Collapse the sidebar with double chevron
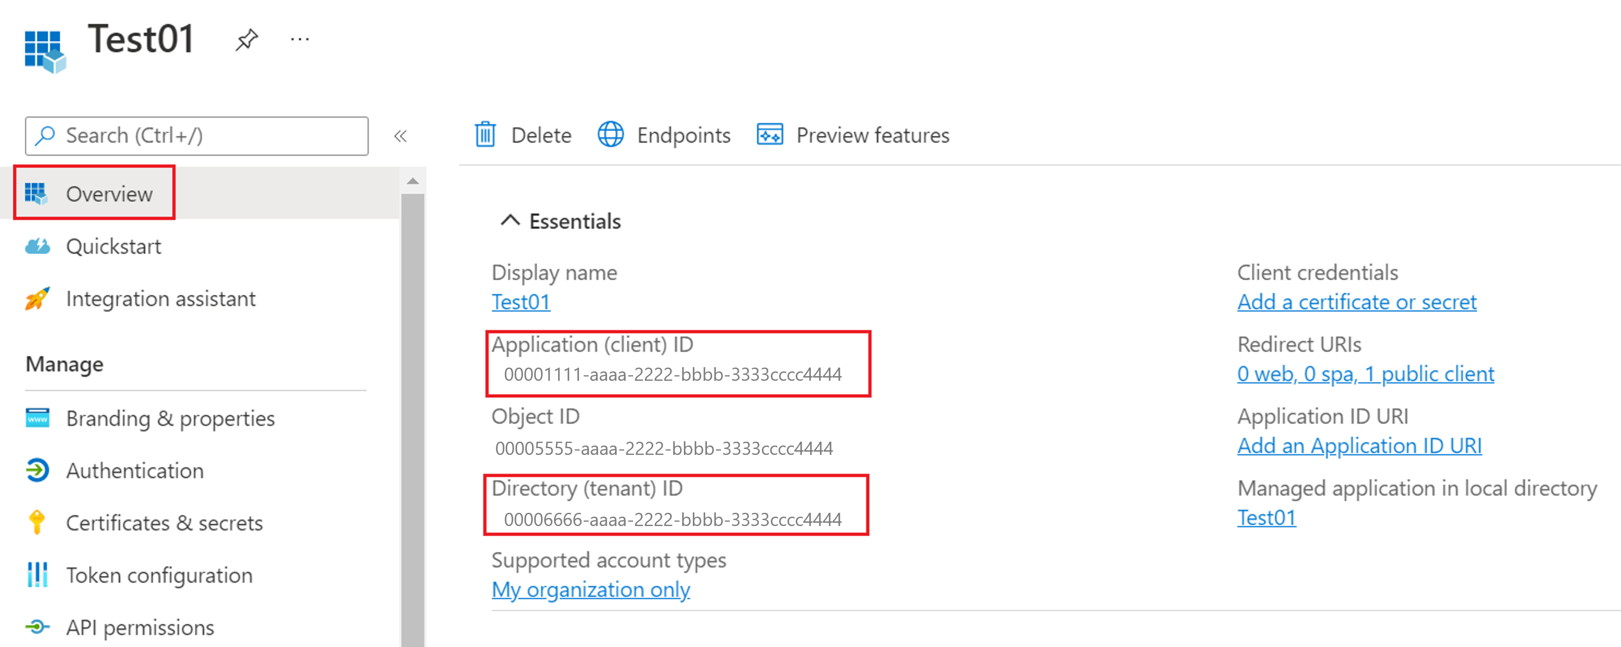The image size is (1621, 647). [x=400, y=136]
